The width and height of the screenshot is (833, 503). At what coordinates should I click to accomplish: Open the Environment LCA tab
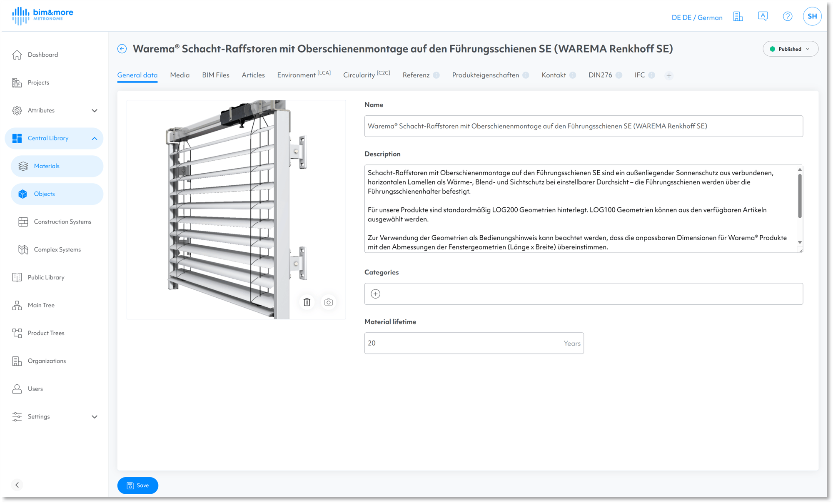point(304,75)
